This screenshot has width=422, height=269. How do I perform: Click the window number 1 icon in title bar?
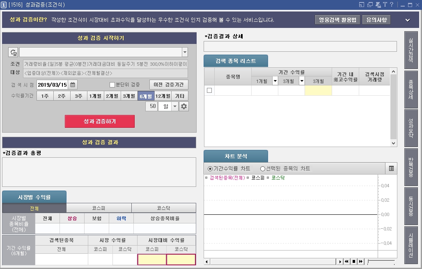pyautogui.click(x=4, y=5)
